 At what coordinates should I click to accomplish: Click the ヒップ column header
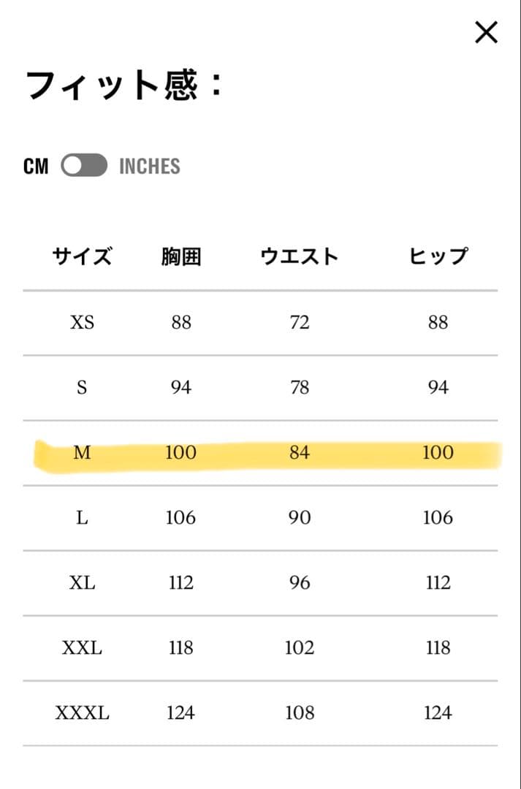click(x=437, y=256)
